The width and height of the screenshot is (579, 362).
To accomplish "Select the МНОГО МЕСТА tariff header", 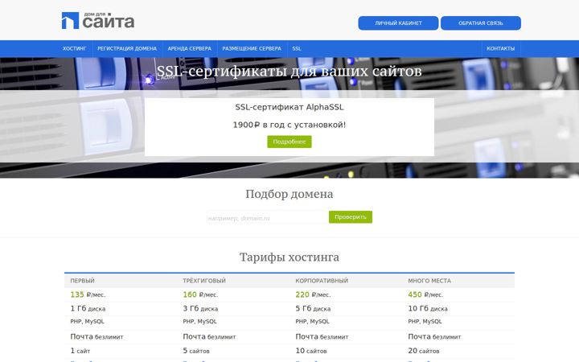I will 429,281.
